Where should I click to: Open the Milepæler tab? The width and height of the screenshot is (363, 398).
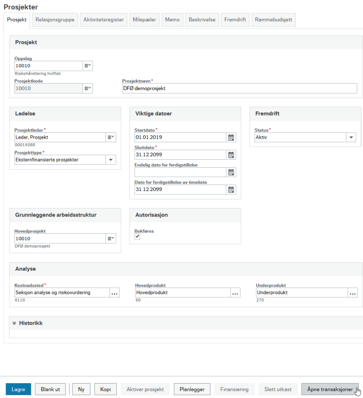[x=144, y=20]
